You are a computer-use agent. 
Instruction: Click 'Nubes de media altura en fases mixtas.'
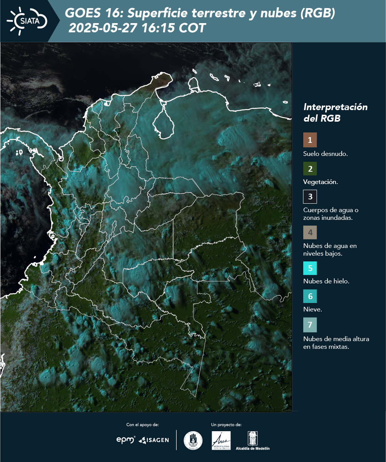336,343
